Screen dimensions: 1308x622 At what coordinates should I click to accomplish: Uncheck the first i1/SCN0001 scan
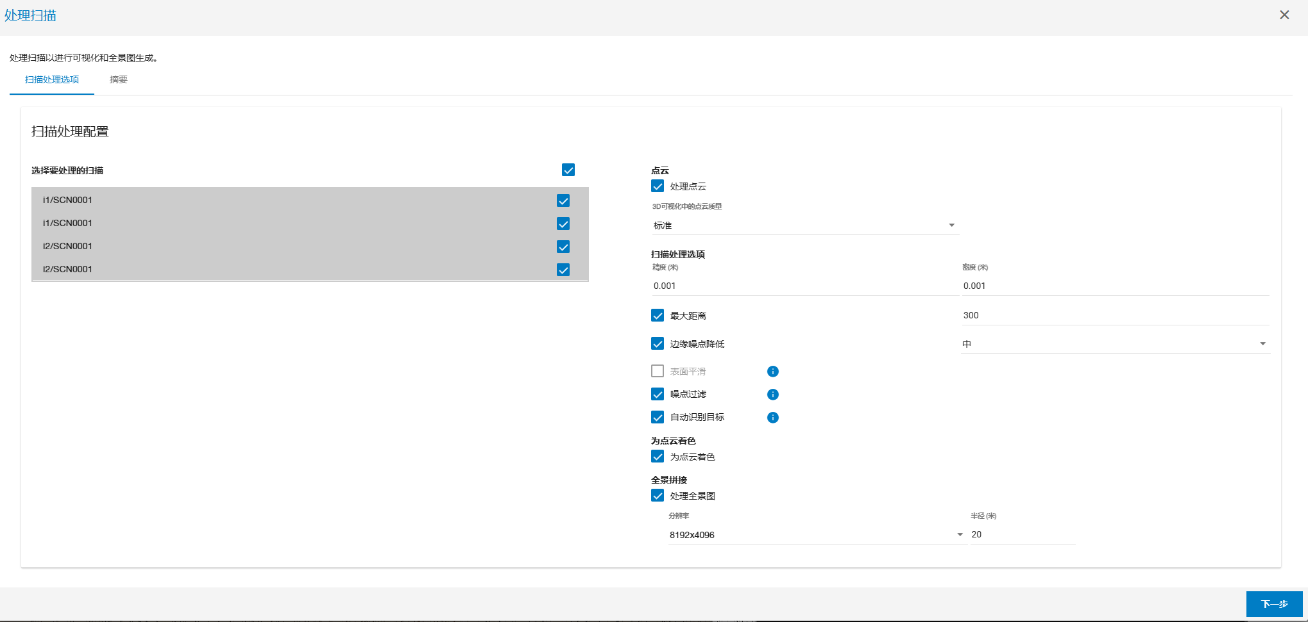coord(563,201)
